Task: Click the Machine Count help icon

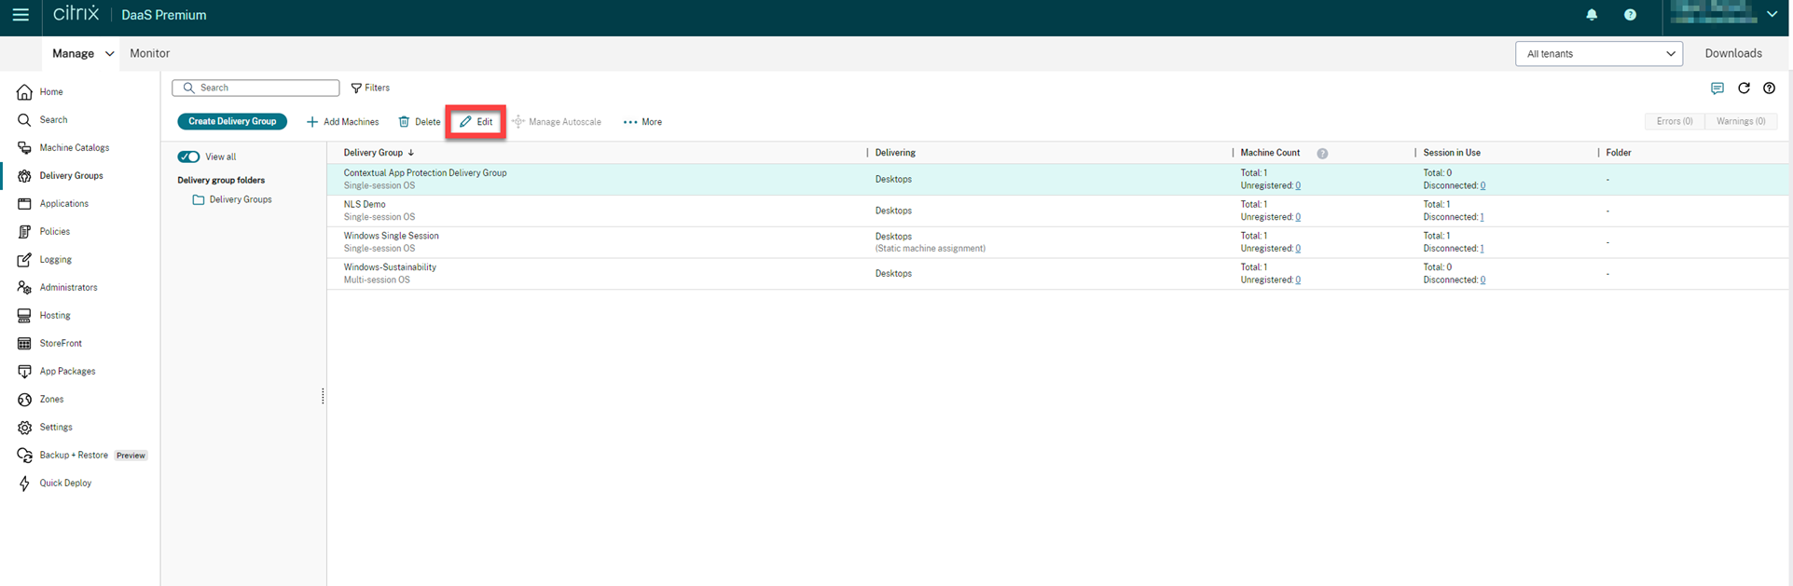Action: (x=1322, y=154)
